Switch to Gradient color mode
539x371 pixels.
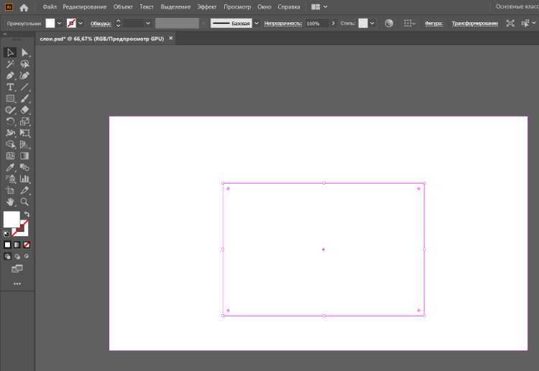(17, 245)
